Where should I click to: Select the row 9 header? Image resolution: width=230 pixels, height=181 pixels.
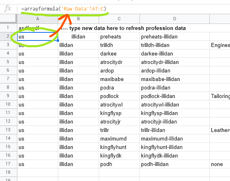point(8,96)
